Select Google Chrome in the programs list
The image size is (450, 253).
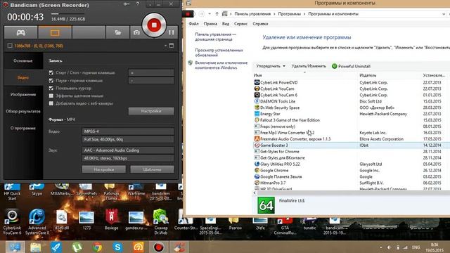(274, 170)
